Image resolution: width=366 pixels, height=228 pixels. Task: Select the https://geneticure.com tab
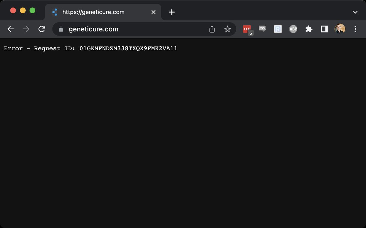[x=103, y=12]
